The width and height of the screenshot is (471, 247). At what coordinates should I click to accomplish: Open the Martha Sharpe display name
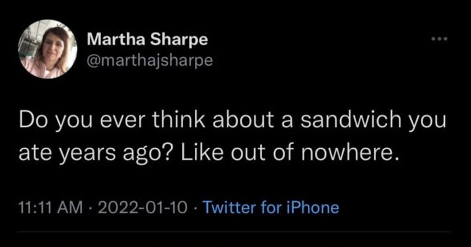point(147,39)
